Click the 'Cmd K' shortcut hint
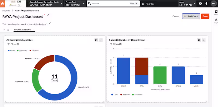The height and width of the screenshot is (107, 218). click(134, 4)
